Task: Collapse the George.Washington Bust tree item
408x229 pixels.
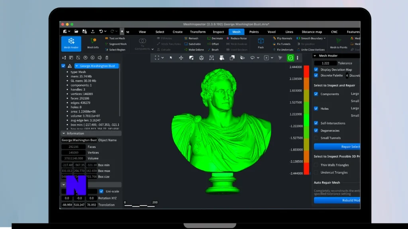Action: [77, 66]
